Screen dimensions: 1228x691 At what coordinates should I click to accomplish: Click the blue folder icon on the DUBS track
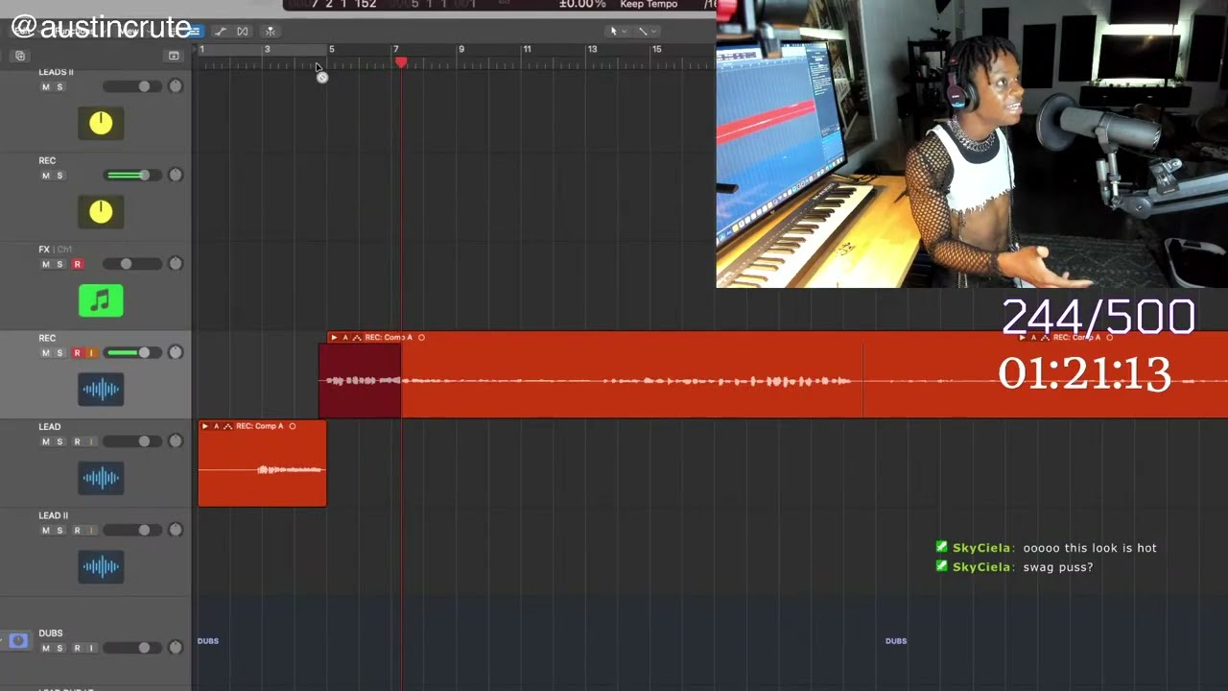[x=18, y=640]
